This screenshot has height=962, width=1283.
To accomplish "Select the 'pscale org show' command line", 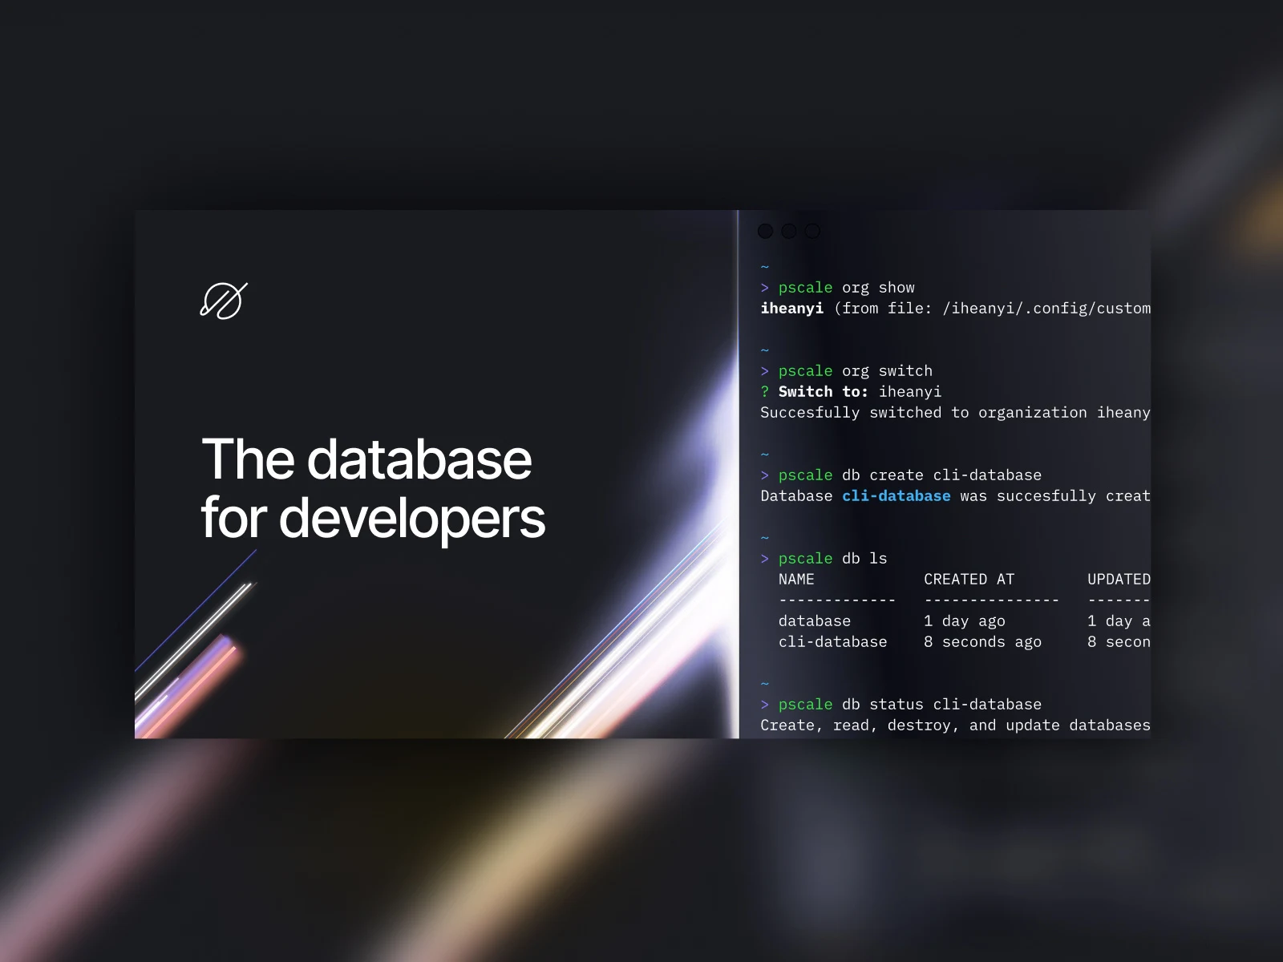I will pyautogui.click(x=838, y=287).
